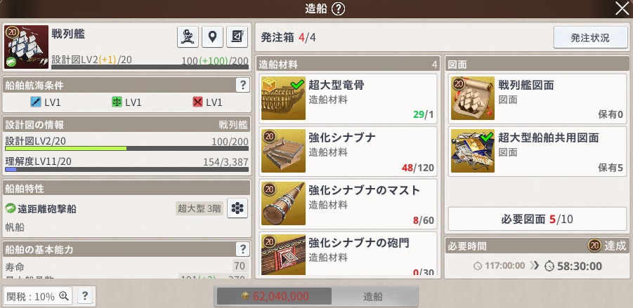
Task: Choose 超大型船舶共用図面 blueprint entry
Action: 537,151
